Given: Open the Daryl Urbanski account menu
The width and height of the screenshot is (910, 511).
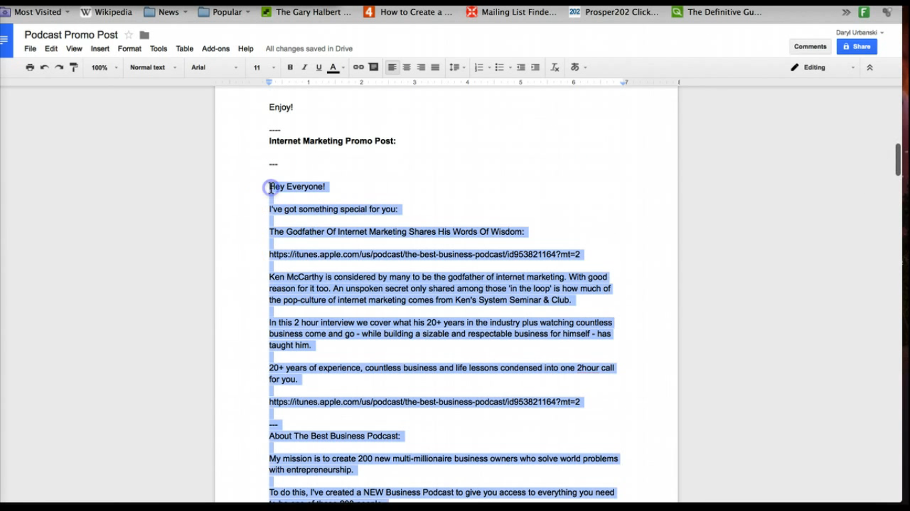Looking at the screenshot, I should click(x=860, y=33).
